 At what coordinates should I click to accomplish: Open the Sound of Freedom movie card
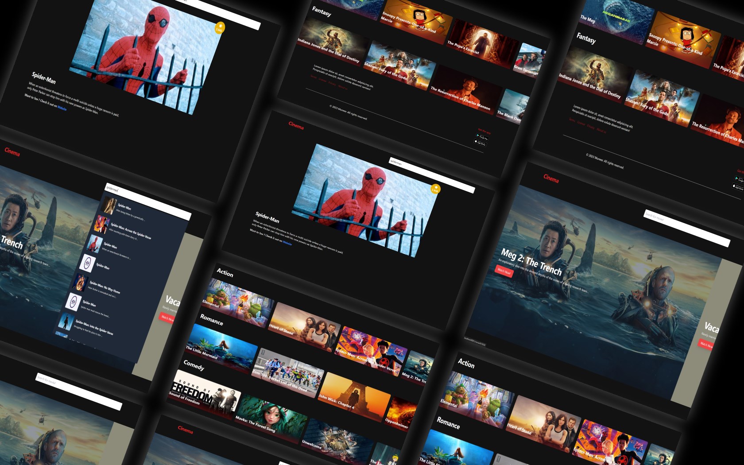(205, 395)
